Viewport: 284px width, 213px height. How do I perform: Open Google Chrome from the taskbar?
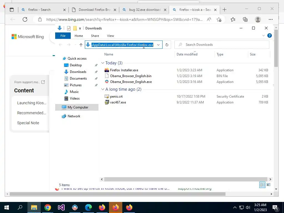[x=47, y=207]
